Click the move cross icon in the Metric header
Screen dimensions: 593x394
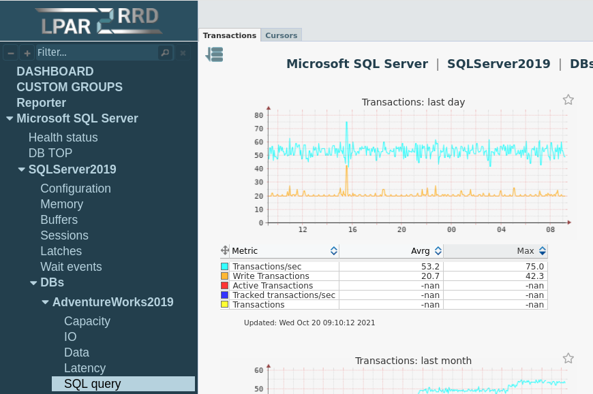[x=225, y=250]
